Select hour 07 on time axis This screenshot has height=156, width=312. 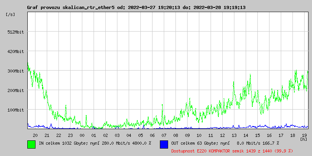(164, 135)
